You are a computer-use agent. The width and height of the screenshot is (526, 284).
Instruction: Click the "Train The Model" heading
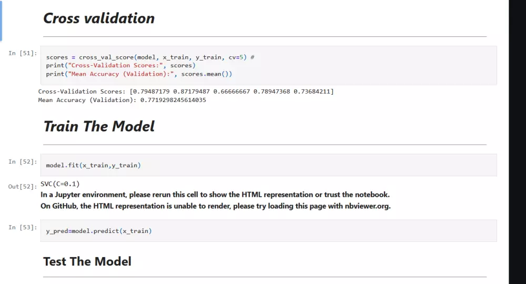click(99, 126)
